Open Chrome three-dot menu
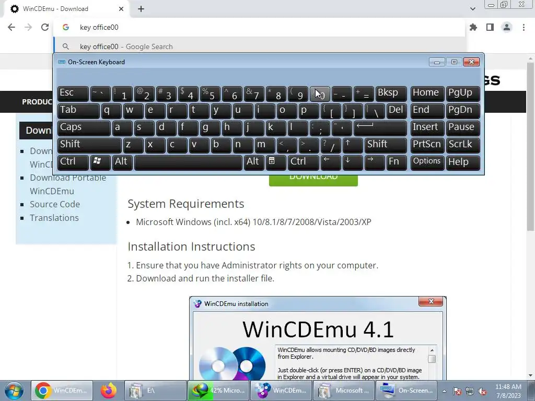535x401 pixels. tap(524, 27)
